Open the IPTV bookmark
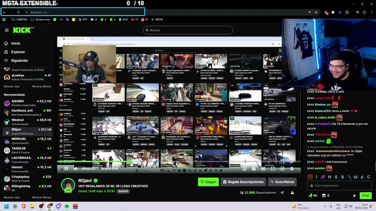This screenshot has height=211, width=376. click(x=83, y=20)
